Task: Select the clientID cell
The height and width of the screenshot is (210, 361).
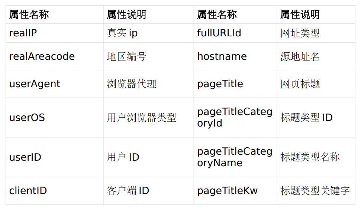Action: pos(28,191)
